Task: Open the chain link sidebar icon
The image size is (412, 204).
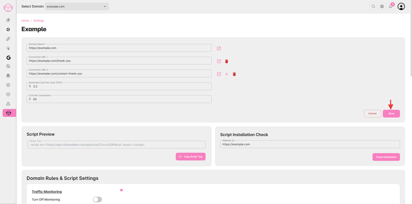Action: 8,39
